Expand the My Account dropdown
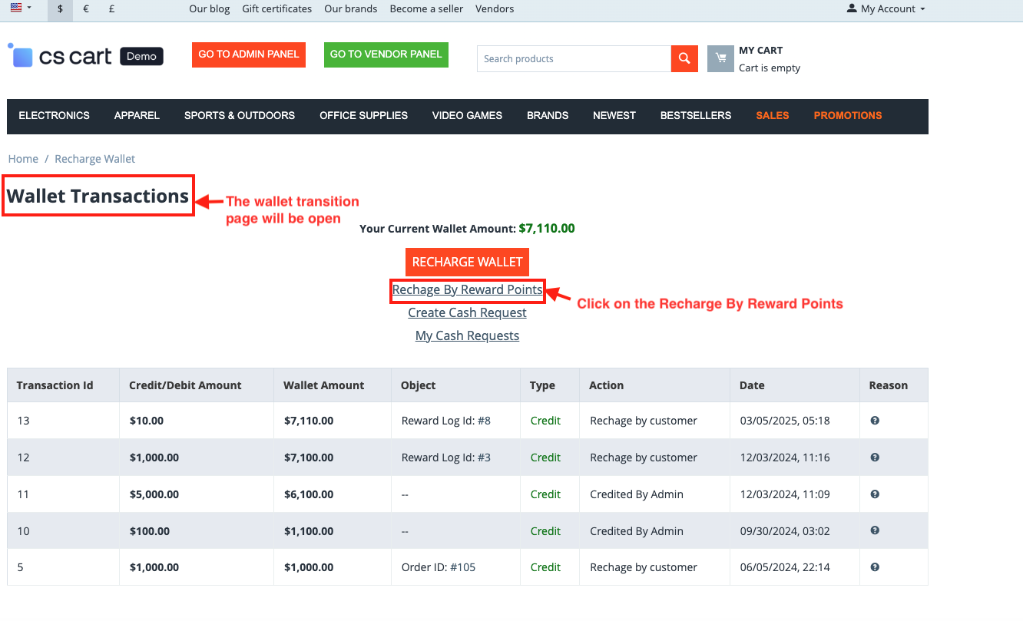Viewport: 1023px width, 621px height. pos(886,9)
